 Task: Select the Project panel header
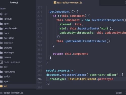pos(14,3)
